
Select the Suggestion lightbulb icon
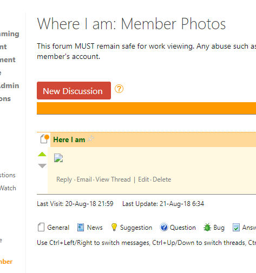[x=114, y=227]
